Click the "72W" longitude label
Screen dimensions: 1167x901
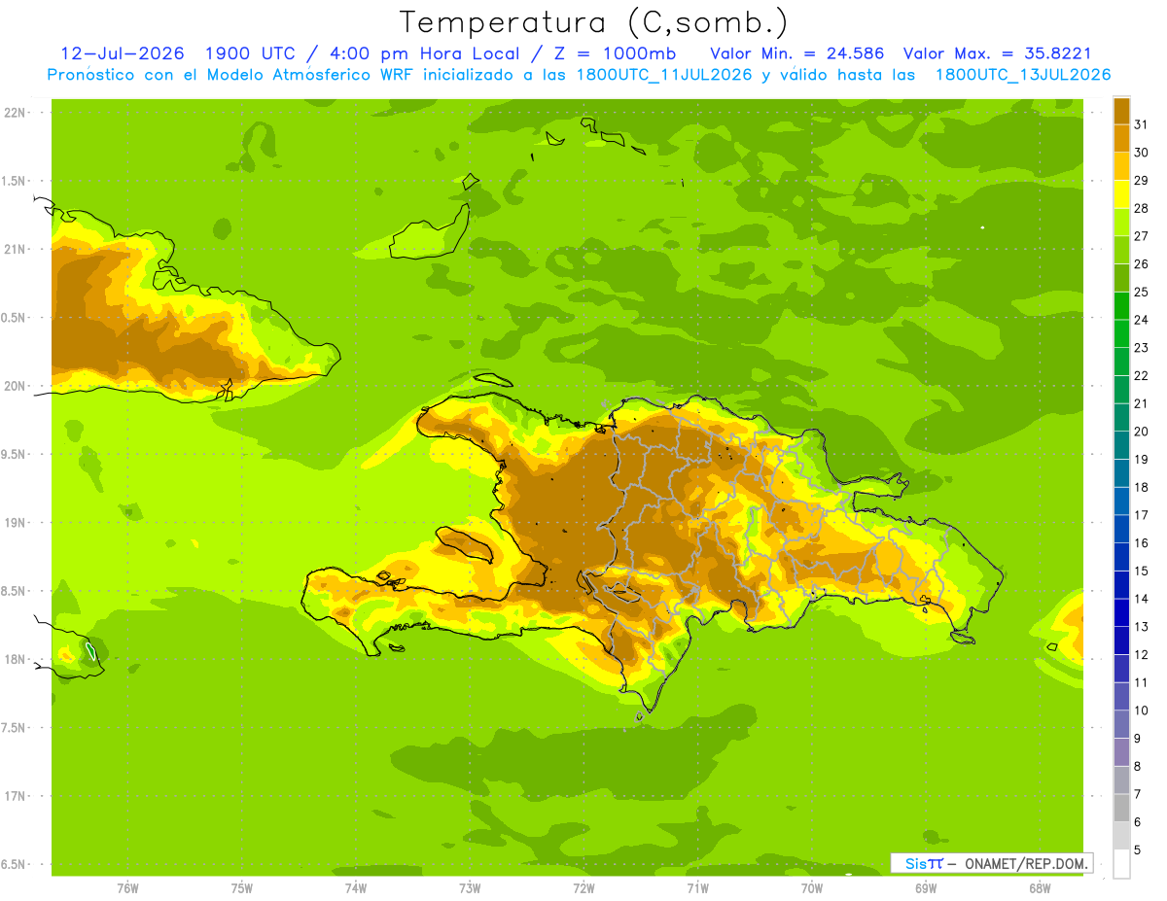[583, 888]
